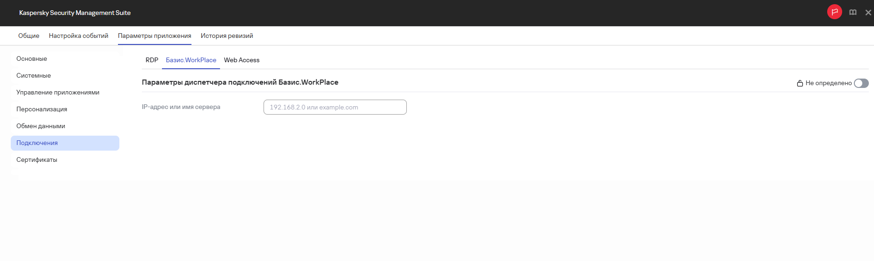The image size is (874, 261).
Task: Switch to the RDP sub-tab
Action: pos(152,60)
